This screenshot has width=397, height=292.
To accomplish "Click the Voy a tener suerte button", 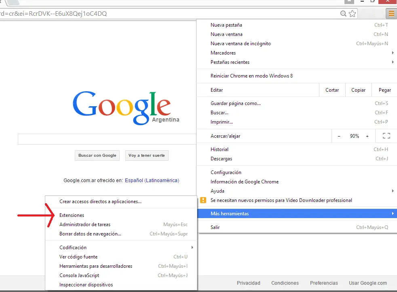I will [x=147, y=155].
